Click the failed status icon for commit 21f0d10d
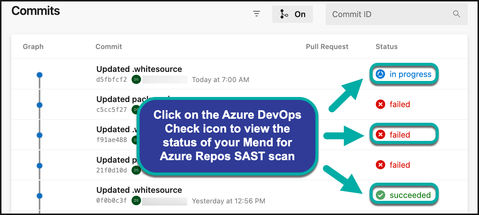Image resolution: width=479 pixels, height=215 pixels. (380, 165)
